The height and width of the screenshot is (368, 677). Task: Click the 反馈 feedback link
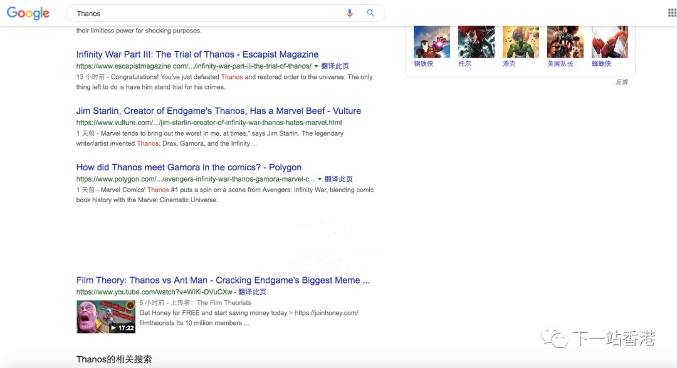(x=622, y=82)
